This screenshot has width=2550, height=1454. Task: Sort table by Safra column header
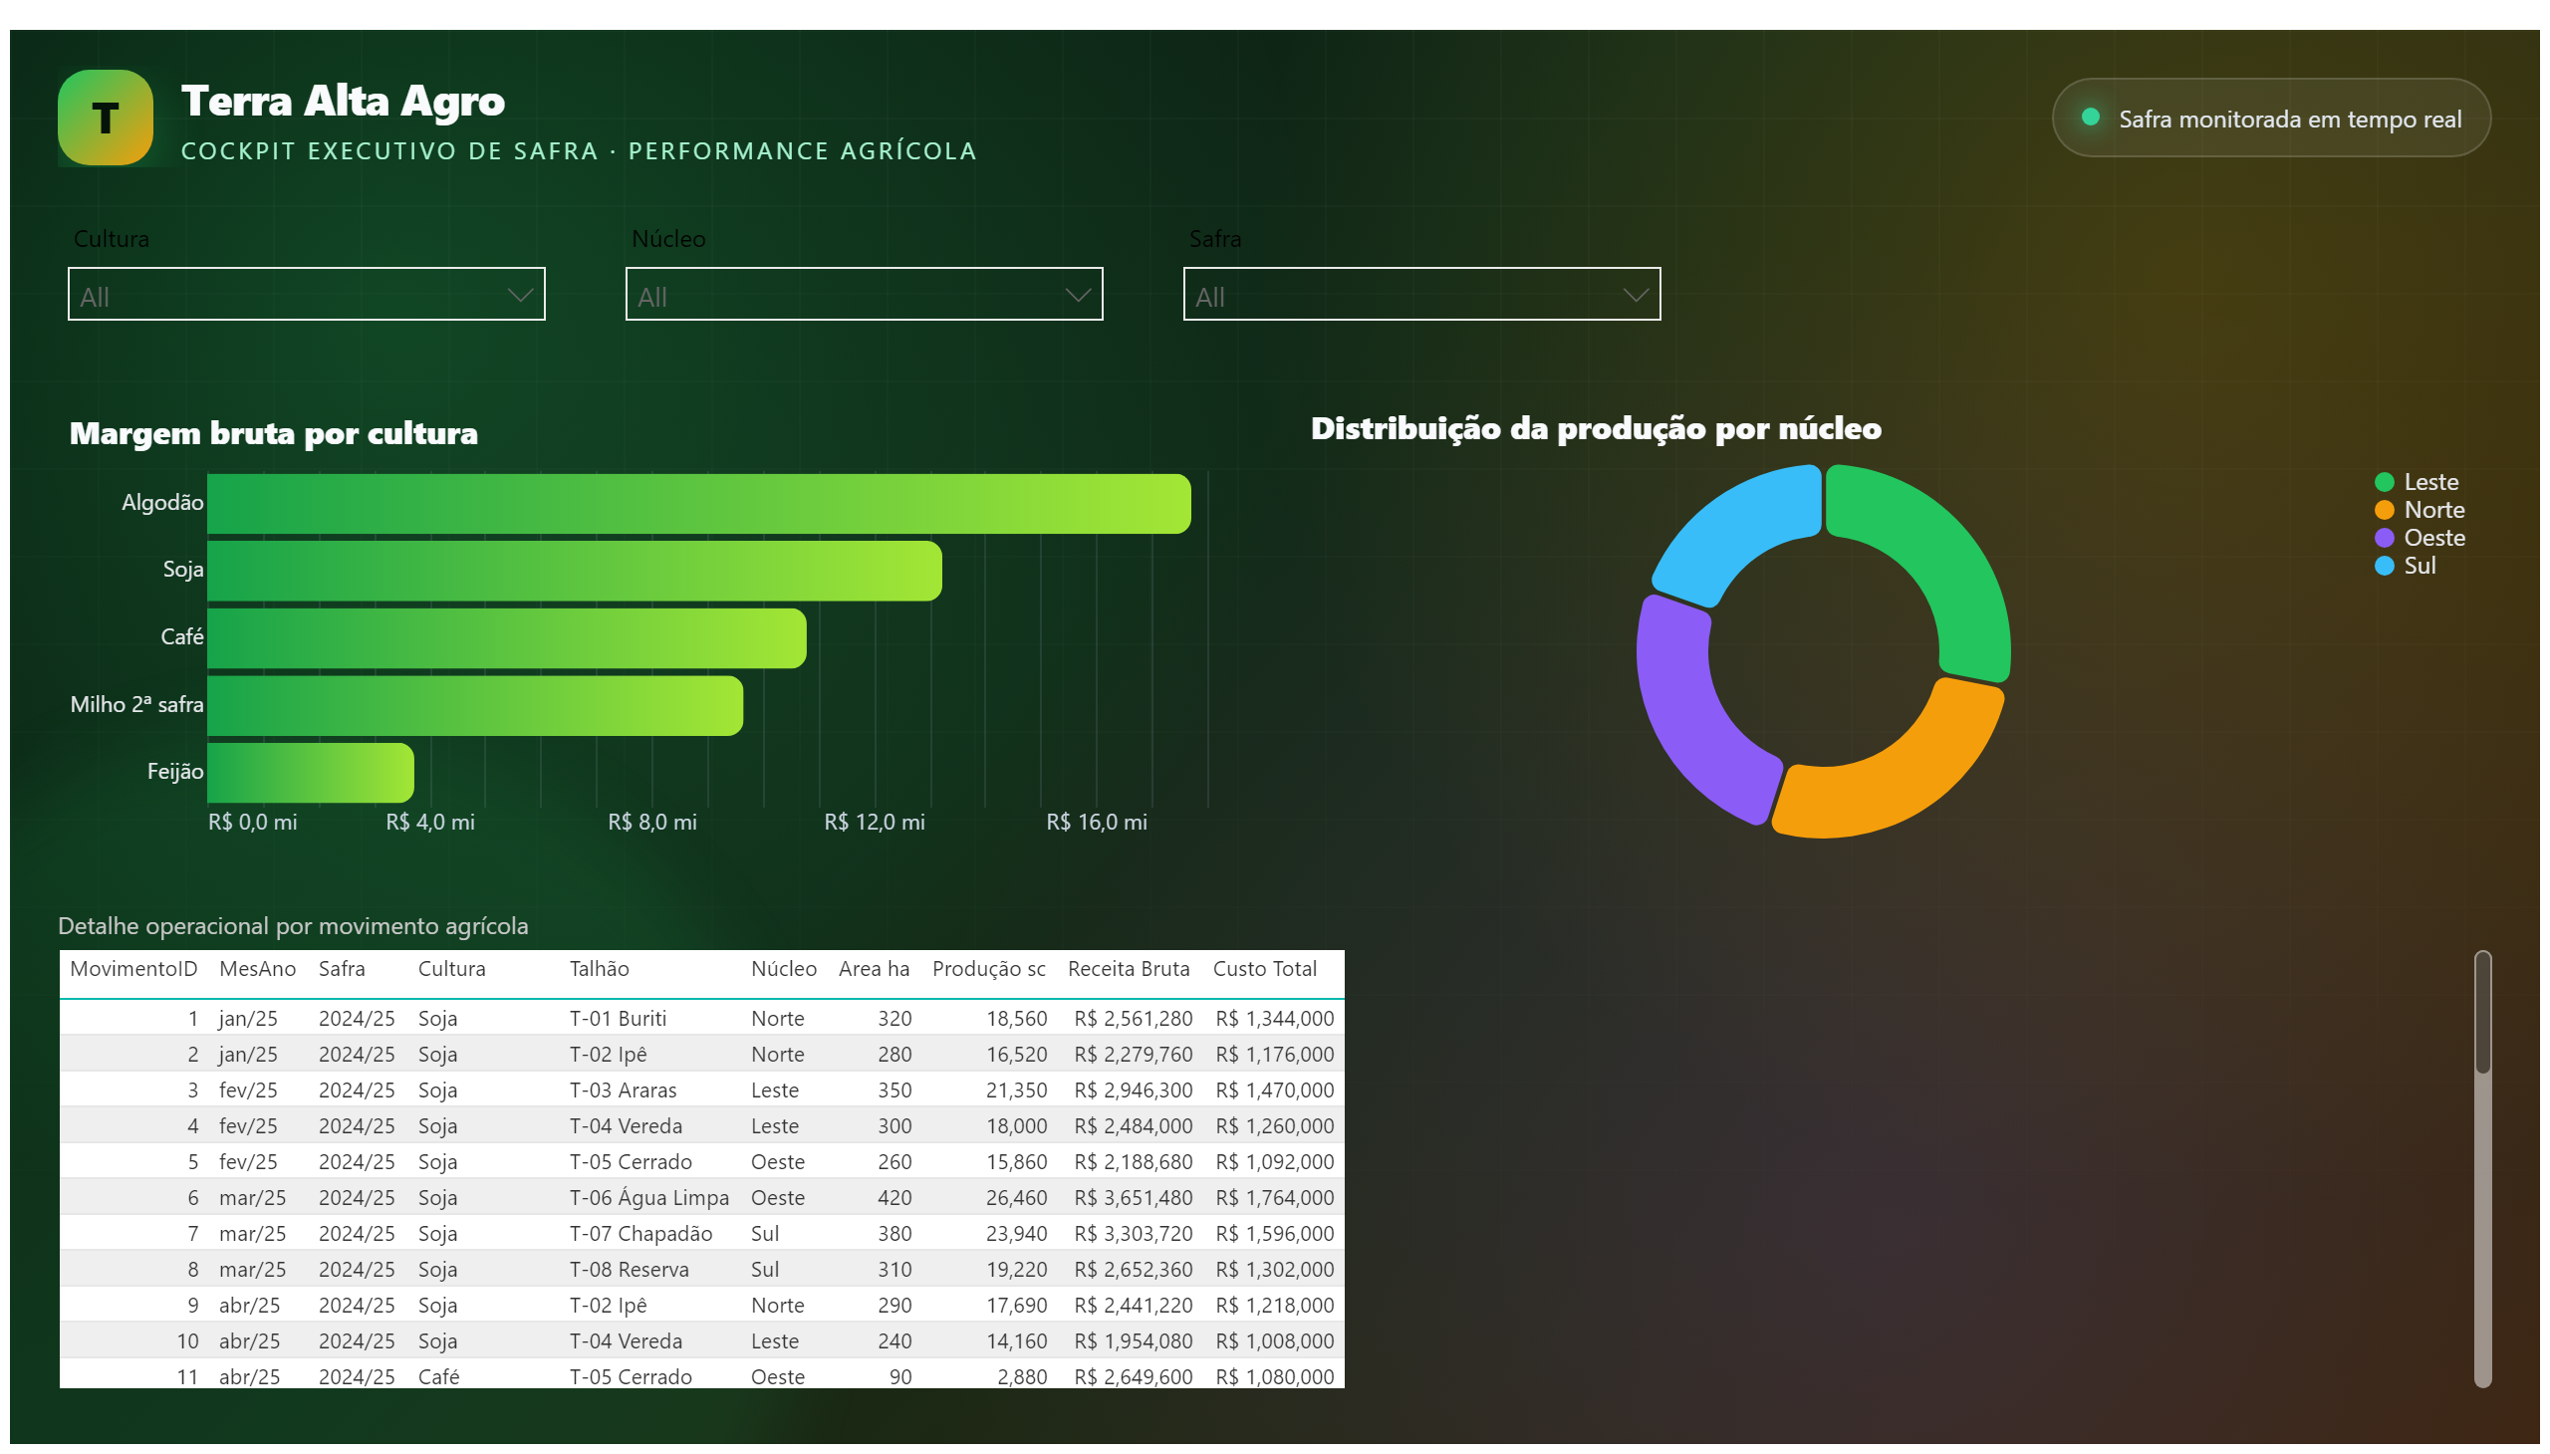(342, 970)
